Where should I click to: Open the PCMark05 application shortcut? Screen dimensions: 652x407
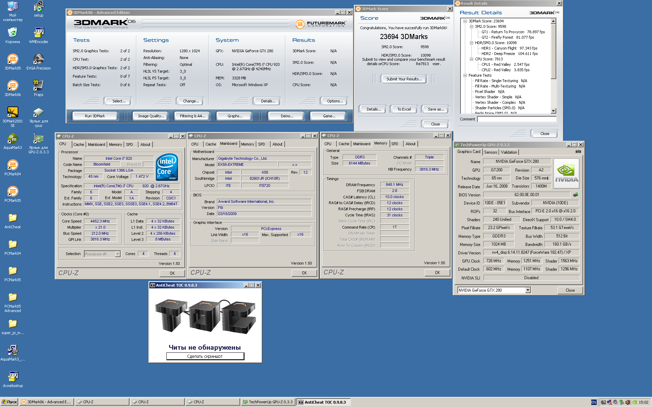point(13,194)
